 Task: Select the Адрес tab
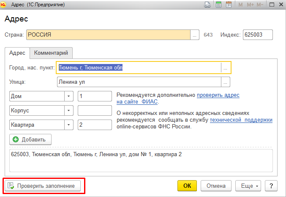17,53
